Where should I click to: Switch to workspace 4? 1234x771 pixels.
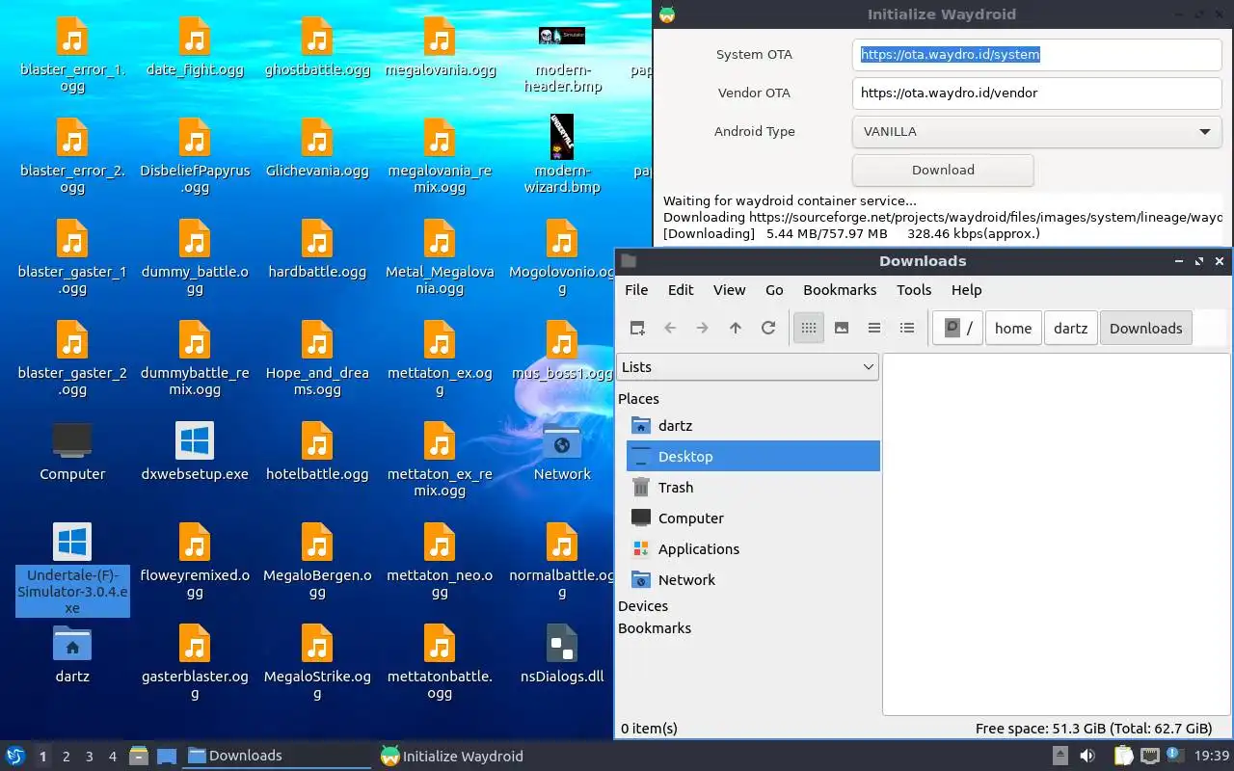112,757
